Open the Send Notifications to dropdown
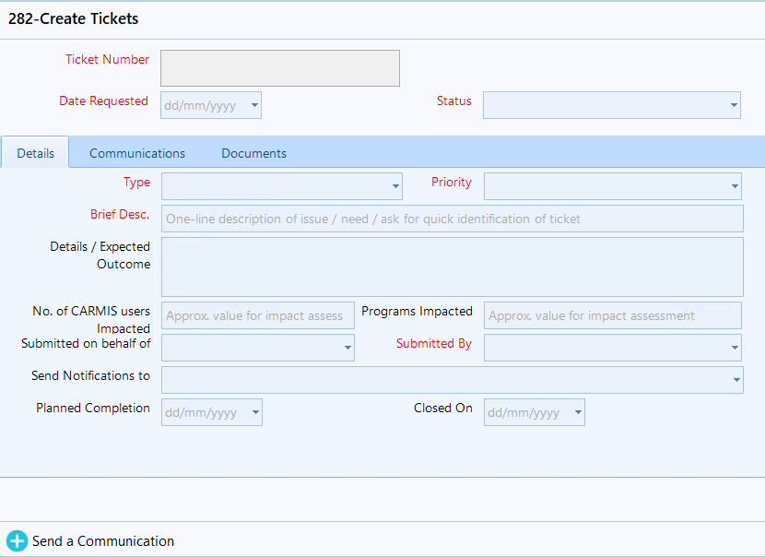This screenshot has height=557, width=765. 736,380
